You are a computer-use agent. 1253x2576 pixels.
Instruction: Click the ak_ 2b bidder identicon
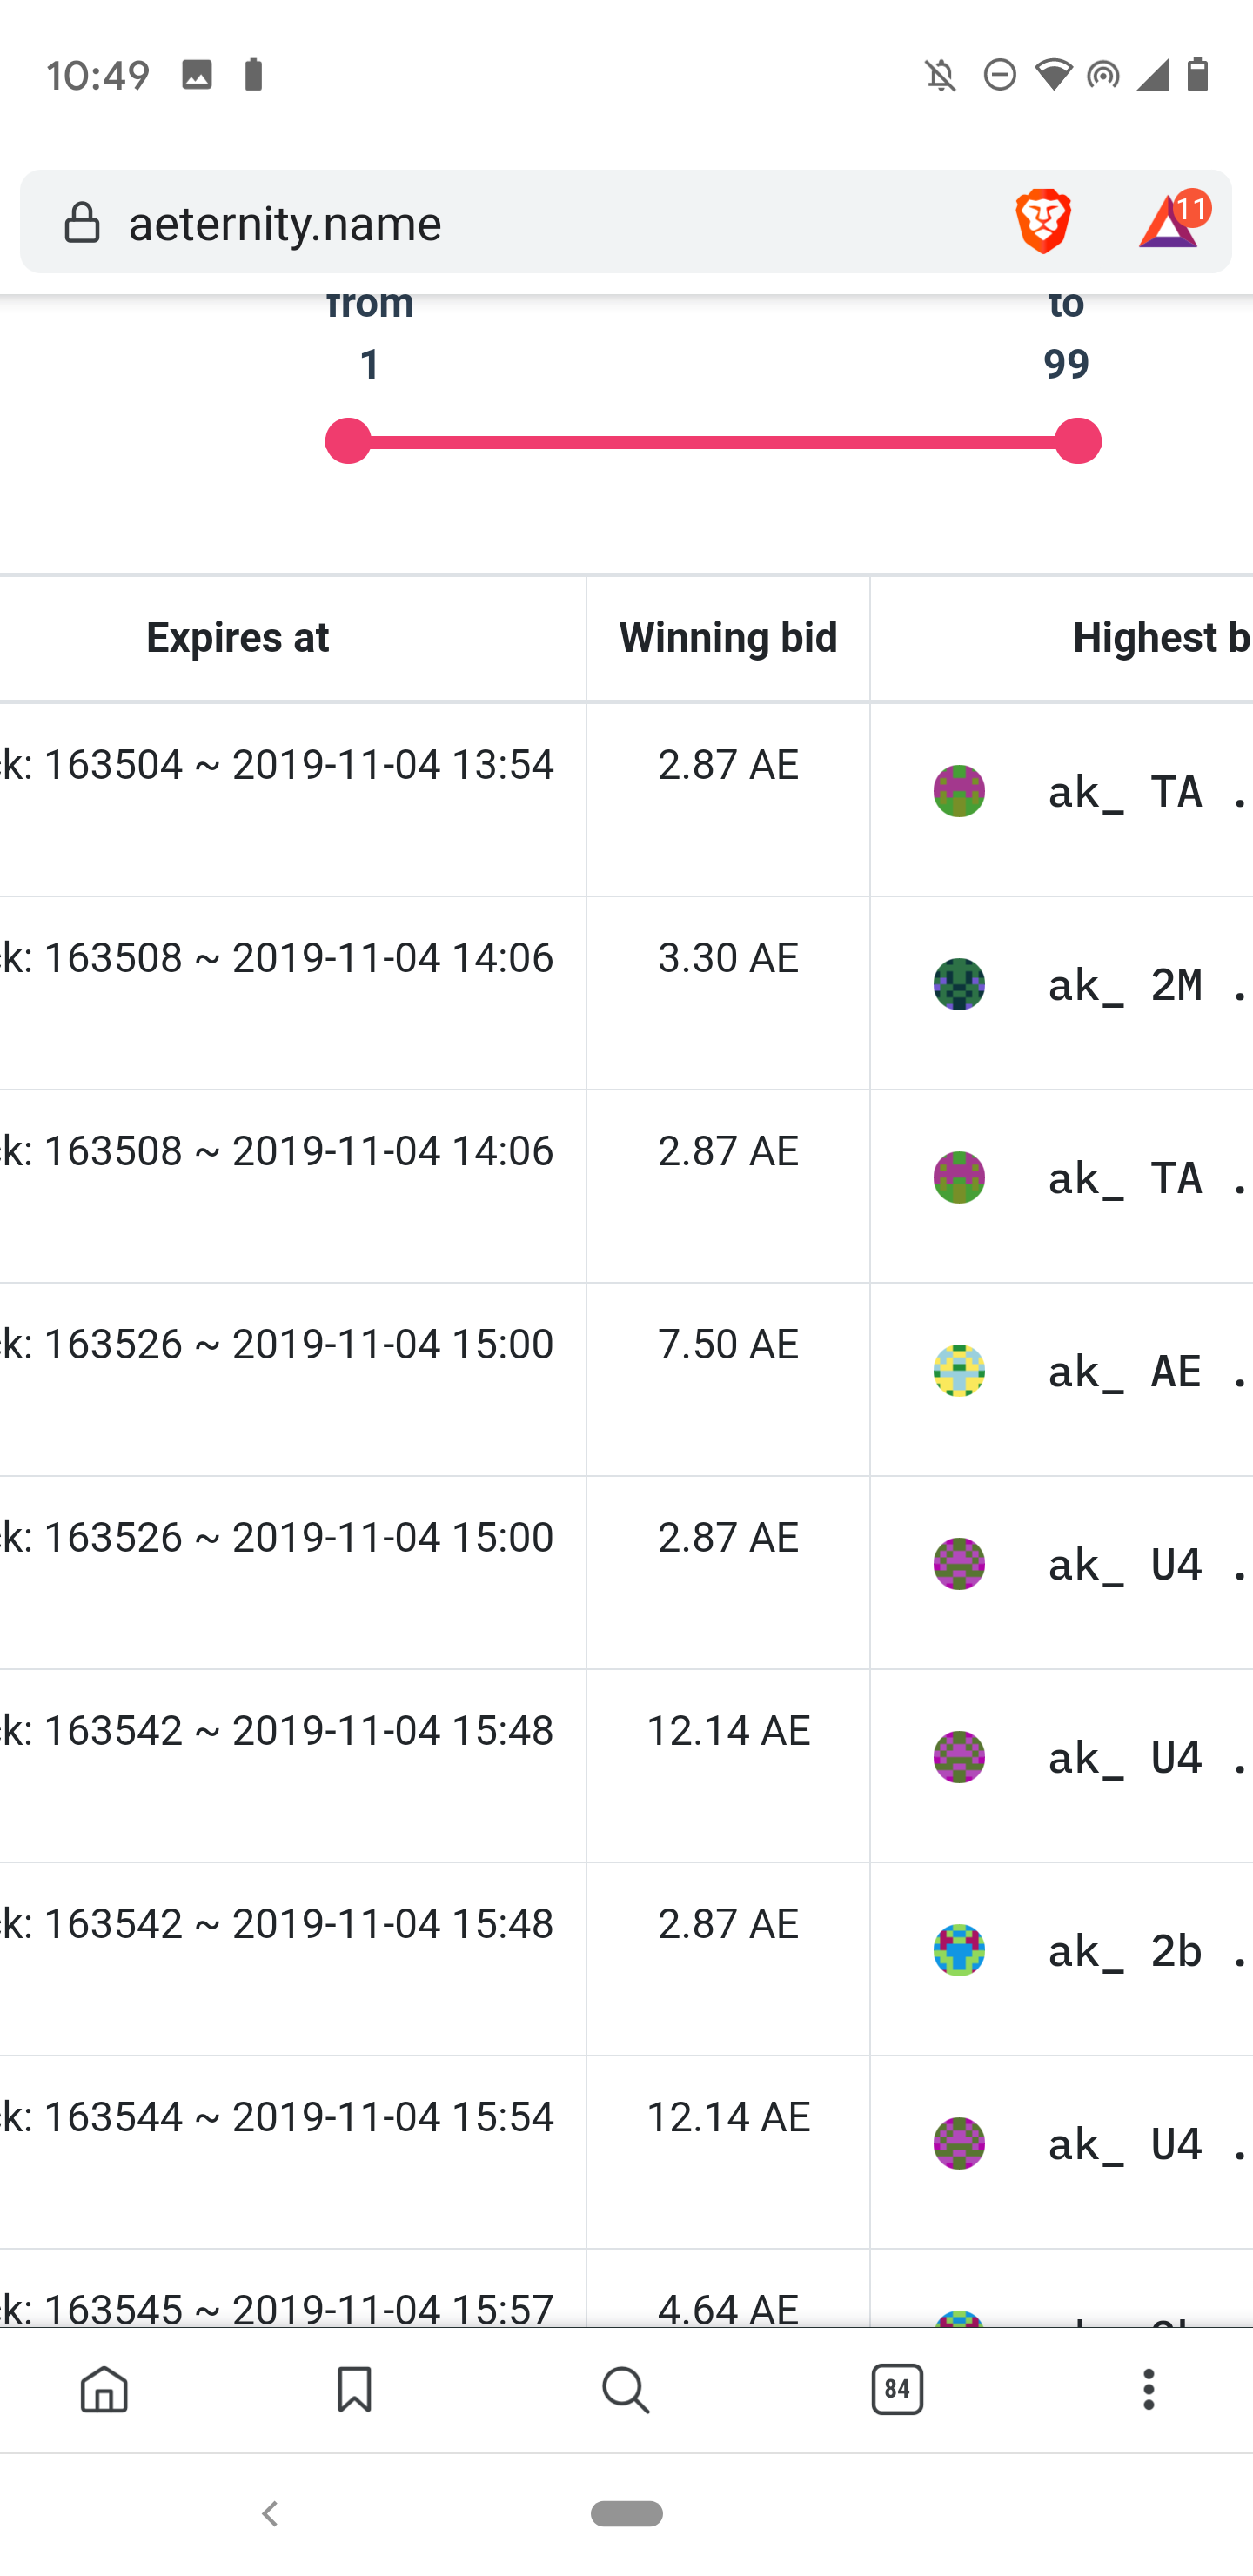(959, 1950)
